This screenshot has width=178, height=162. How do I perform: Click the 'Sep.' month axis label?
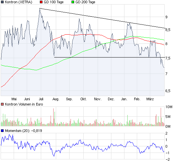(69, 99)
